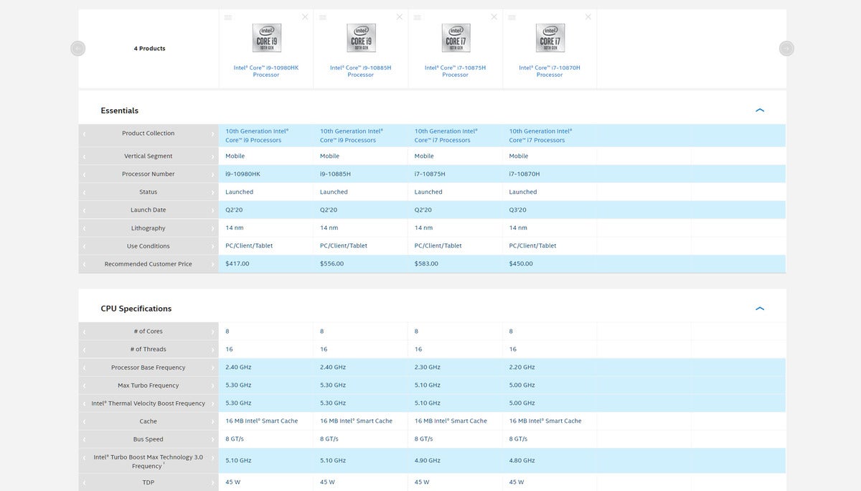Click the right arrow on the Processor Base Frequency row
The image size is (861, 491).
212,368
